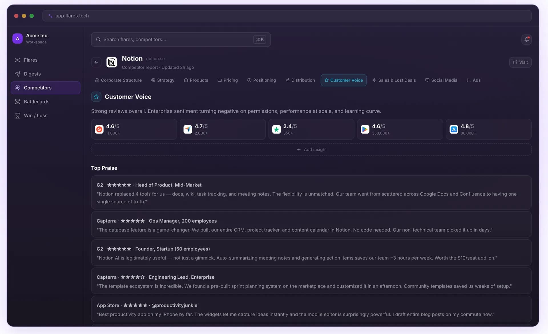Go to Win / Loss page
Viewport: 548px width, 334px height.
click(x=45, y=116)
